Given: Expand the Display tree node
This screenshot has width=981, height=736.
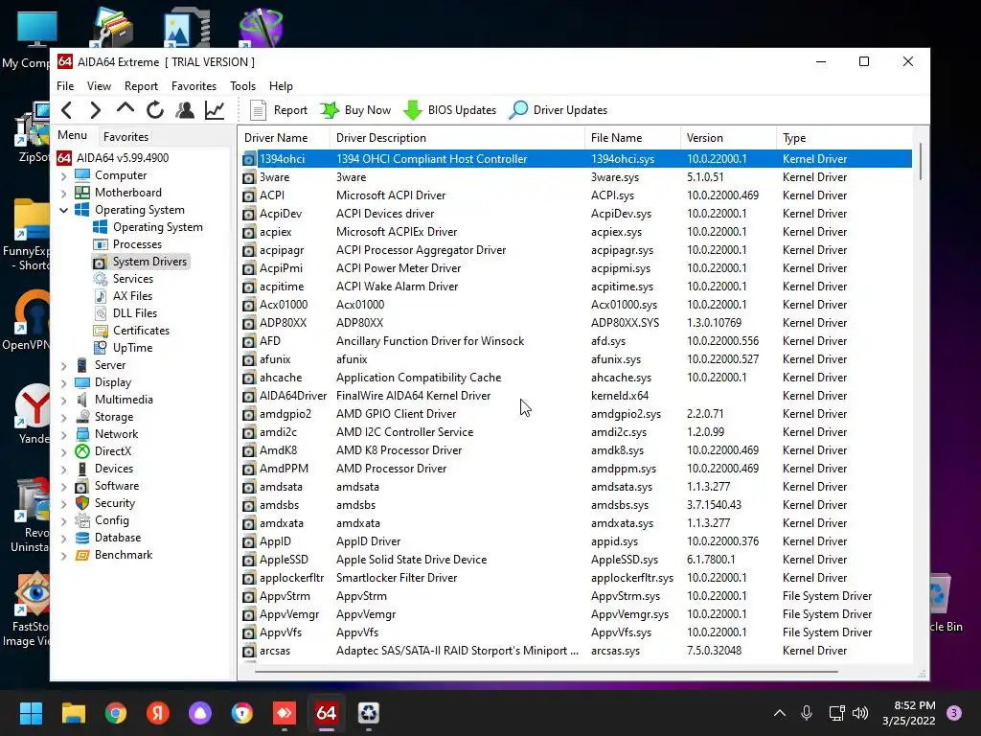Looking at the screenshot, I should coord(64,383).
